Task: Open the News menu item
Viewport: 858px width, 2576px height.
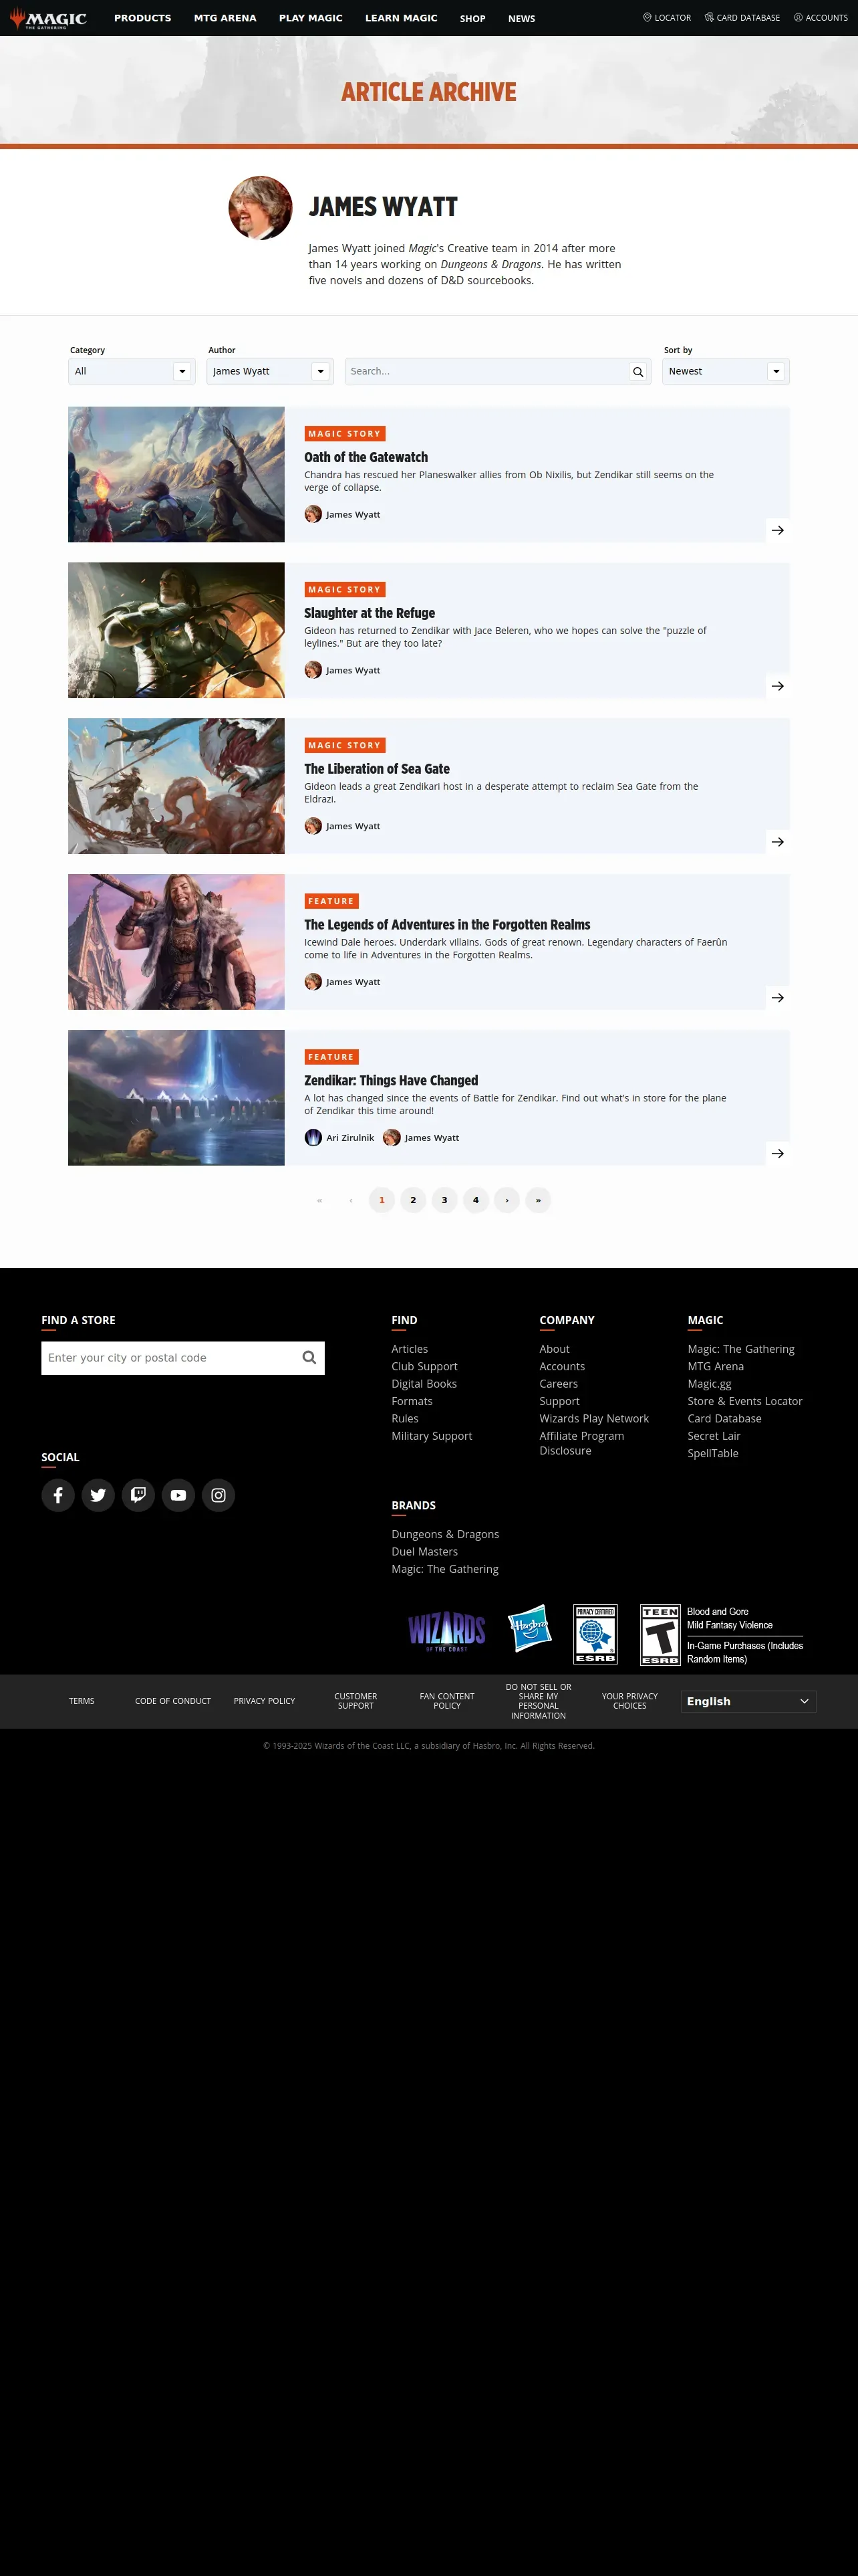Action: 521,19
